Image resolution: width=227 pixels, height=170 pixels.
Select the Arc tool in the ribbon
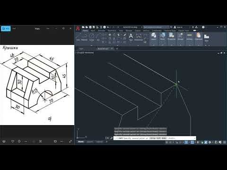[x=98, y=37]
